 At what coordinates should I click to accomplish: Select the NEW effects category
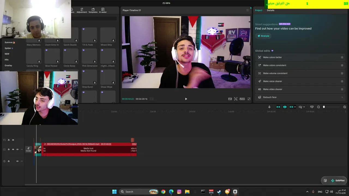coord(7,54)
